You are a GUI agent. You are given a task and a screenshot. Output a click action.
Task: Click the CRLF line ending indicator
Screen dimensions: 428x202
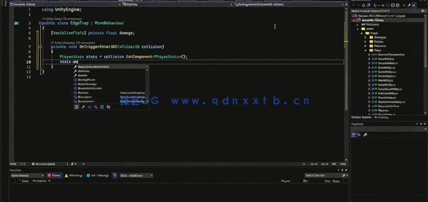click(x=343, y=164)
